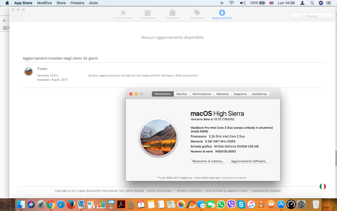Open the Apple menu

coord(7,3)
